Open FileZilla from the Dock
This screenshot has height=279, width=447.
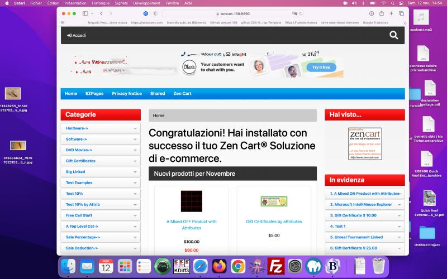[x=276, y=266]
